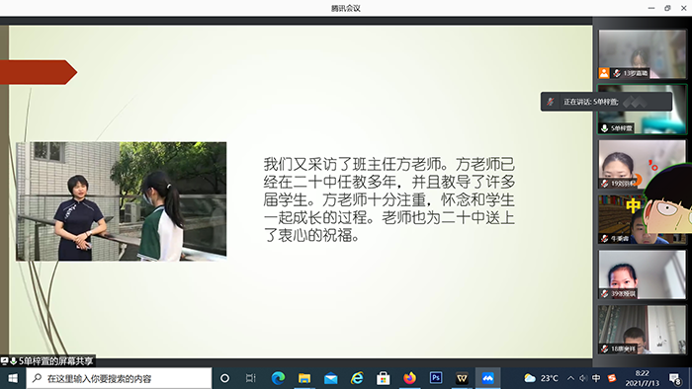Open the Microsoft Store taskbar icon
Viewport: 692px width, 389px height.
[x=384, y=378]
